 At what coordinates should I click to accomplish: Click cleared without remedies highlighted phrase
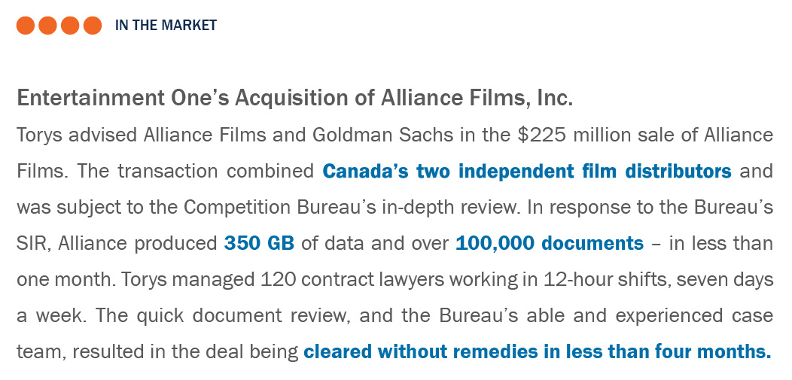tap(537, 351)
